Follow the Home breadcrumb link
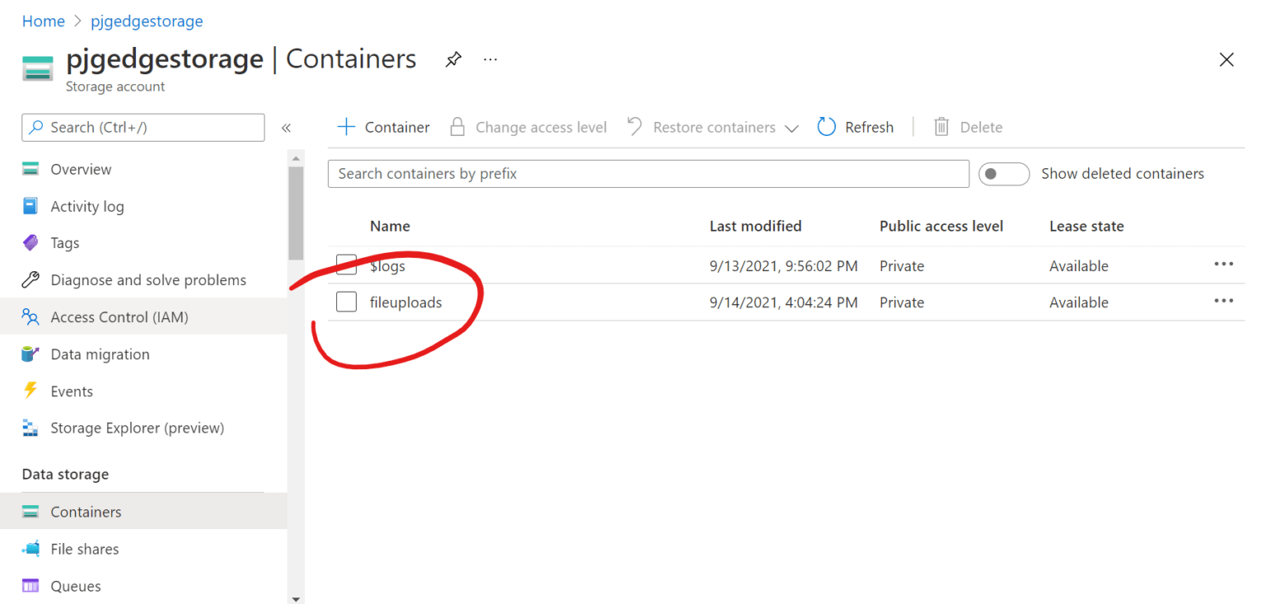 43,21
